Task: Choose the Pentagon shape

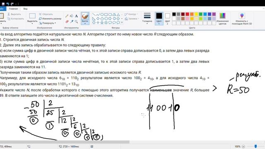Action: (x=102, y=19)
